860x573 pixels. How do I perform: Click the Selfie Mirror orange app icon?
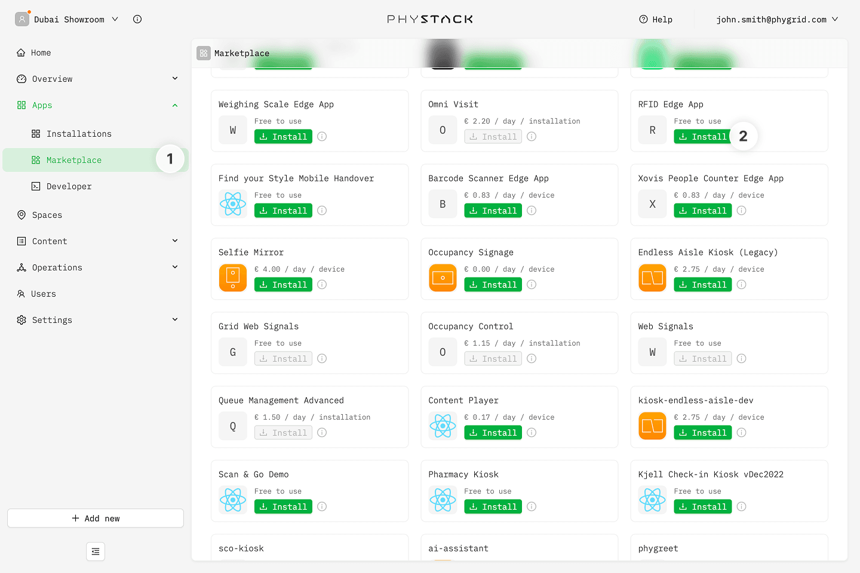click(233, 278)
